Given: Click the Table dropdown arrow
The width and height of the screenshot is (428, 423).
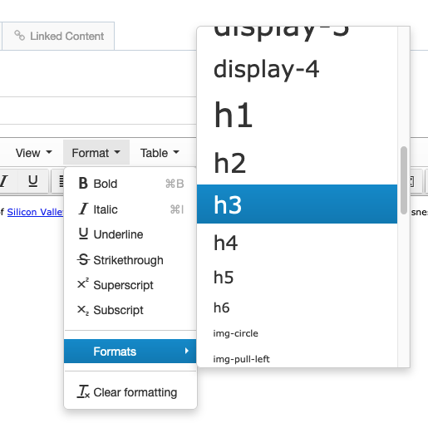Looking at the screenshot, I should (x=176, y=152).
